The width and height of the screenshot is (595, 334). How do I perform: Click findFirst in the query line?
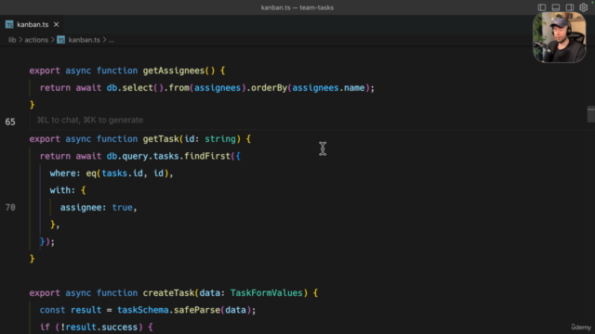point(207,156)
